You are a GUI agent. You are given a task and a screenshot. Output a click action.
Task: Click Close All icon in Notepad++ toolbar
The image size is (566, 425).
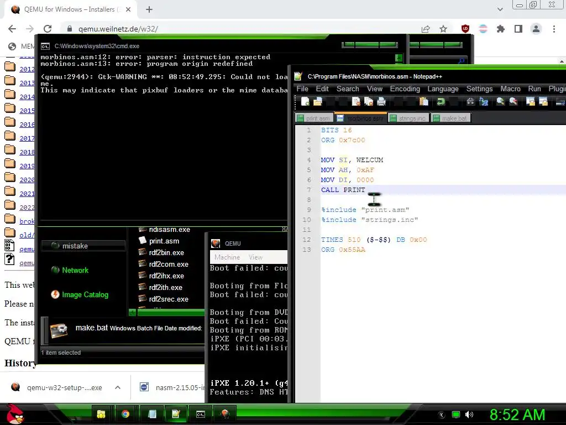coord(369,102)
